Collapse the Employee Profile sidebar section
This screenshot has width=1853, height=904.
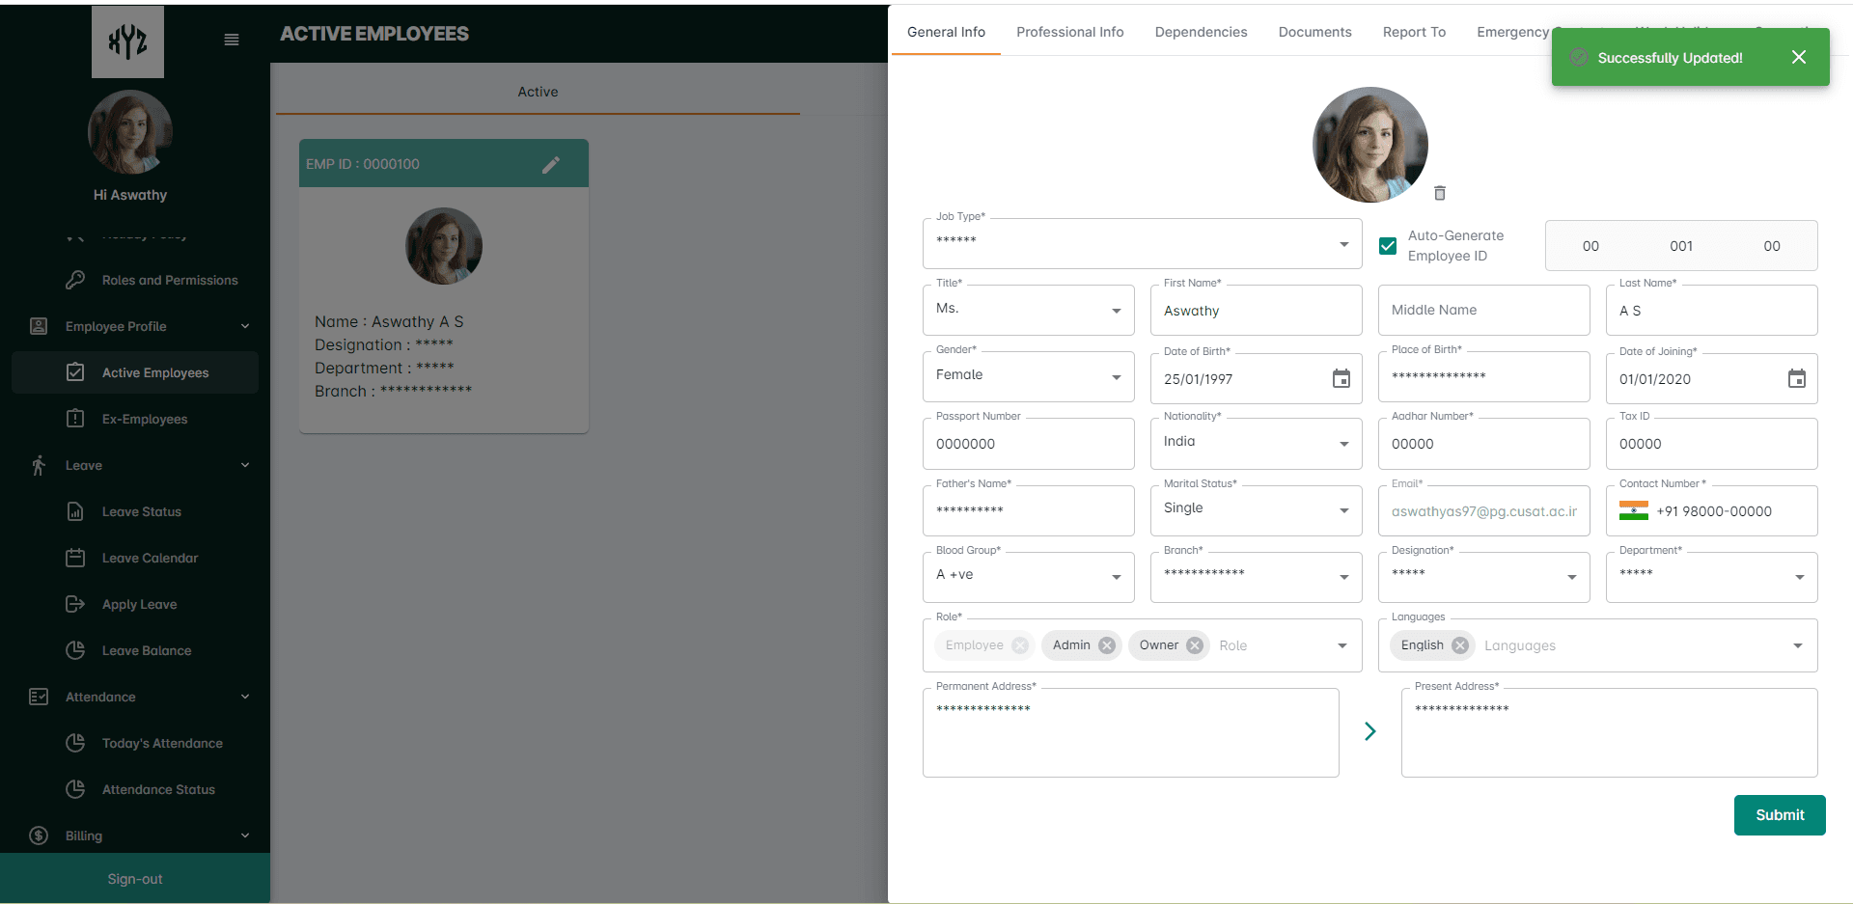(x=245, y=326)
